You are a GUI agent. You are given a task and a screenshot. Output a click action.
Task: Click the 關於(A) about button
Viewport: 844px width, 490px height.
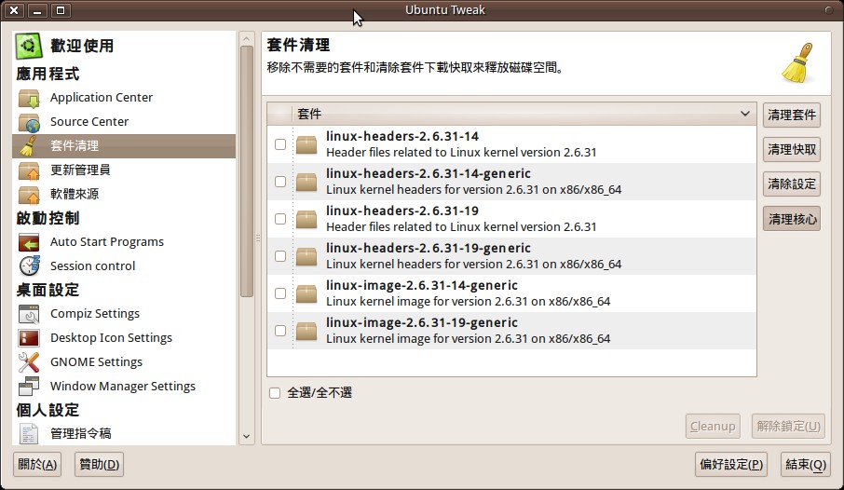pyautogui.click(x=37, y=464)
